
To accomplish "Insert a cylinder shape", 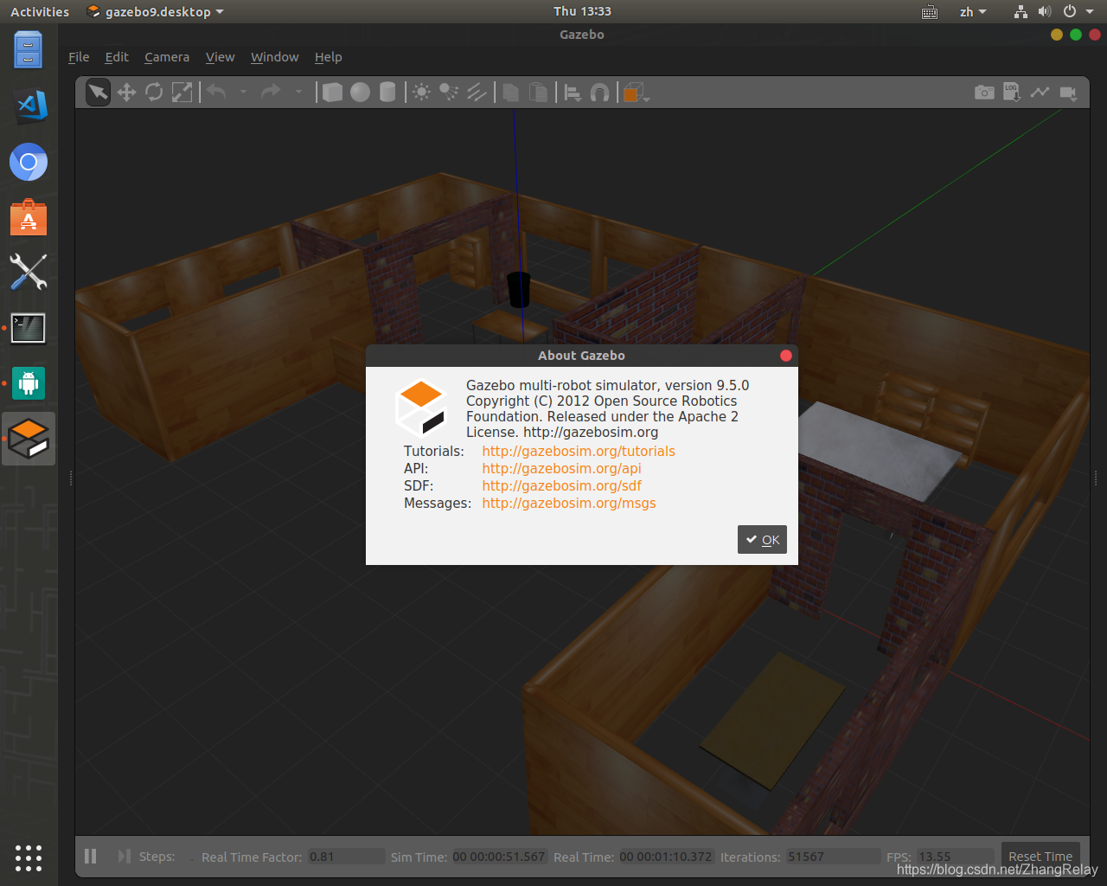I will click(387, 92).
